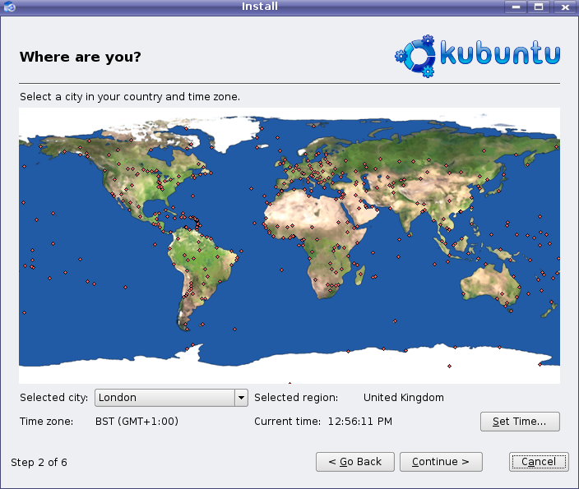Click Greenland on the world map

[x=227, y=132]
